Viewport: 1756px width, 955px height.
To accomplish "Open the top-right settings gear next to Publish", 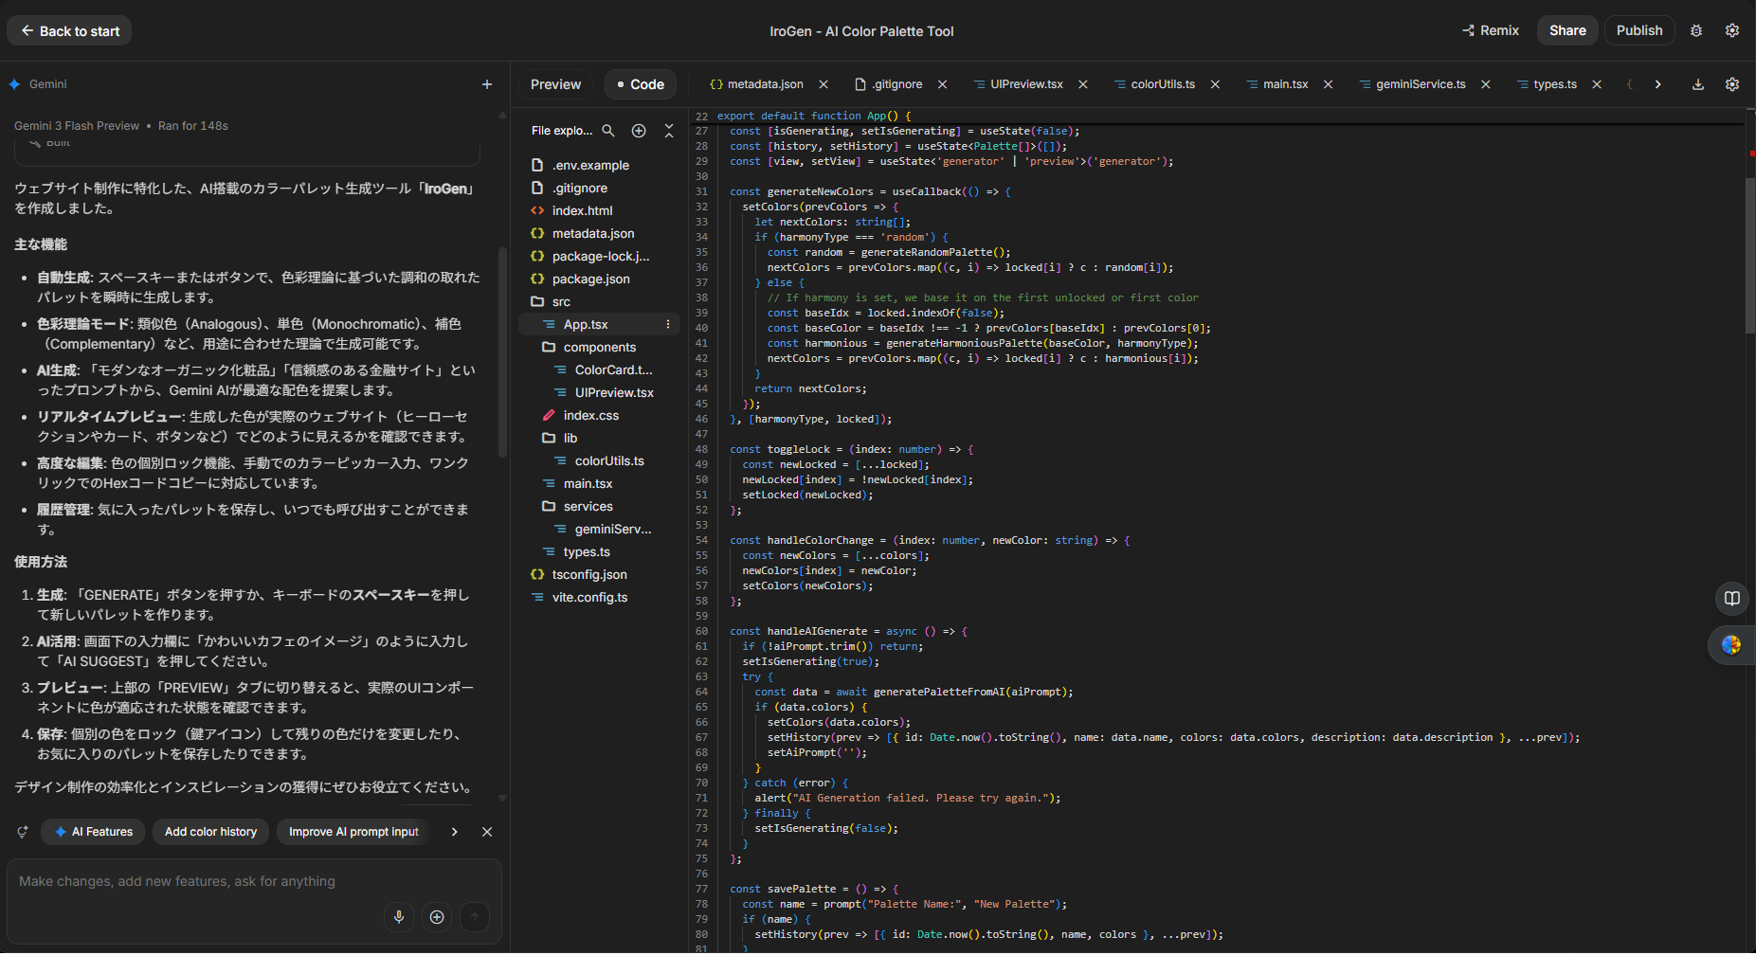I will click(x=1732, y=31).
